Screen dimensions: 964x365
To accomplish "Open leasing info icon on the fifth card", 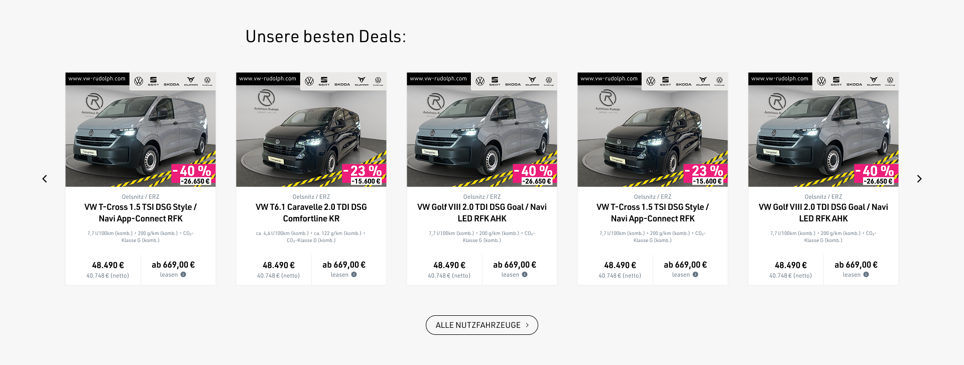I will point(866,275).
